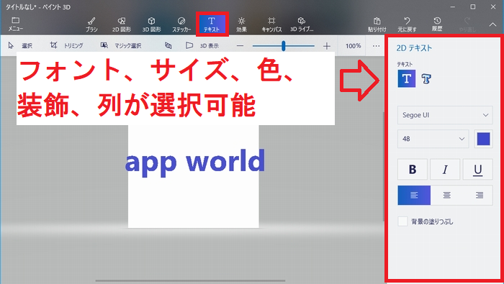Open the font size 48 dropdown
This screenshot has width=504, height=284.
(433, 139)
